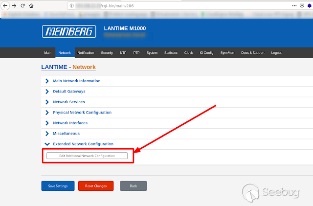The height and width of the screenshot is (206, 313).
Task: Open page actions three-dot menu
Action: tap(294, 5)
